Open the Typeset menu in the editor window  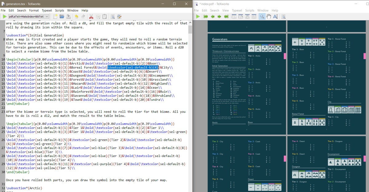tap(47, 10)
